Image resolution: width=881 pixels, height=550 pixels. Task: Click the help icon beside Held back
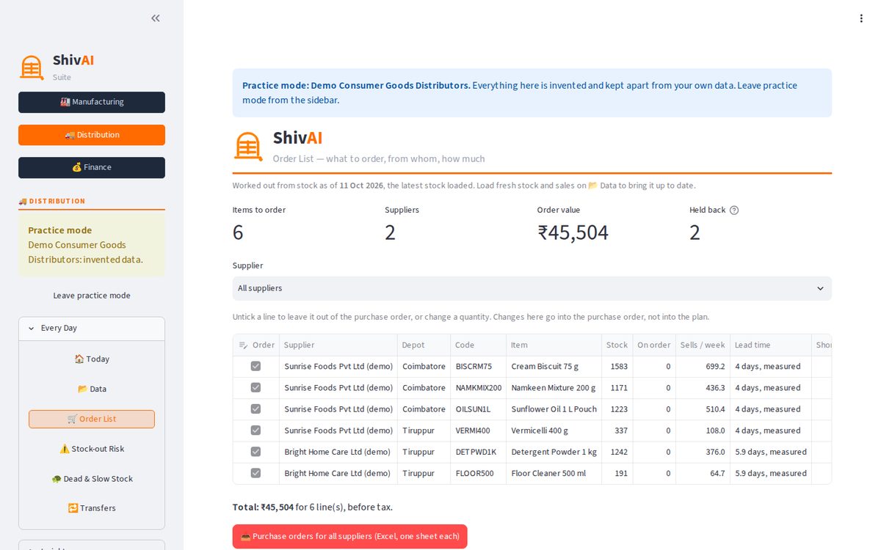point(734,210)
